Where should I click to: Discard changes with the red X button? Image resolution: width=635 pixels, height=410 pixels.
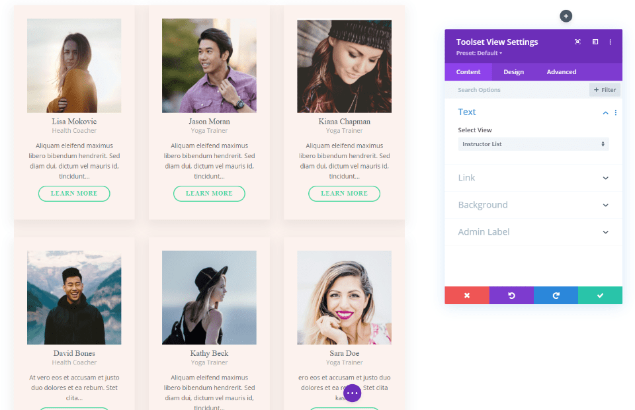pos(467,295)
